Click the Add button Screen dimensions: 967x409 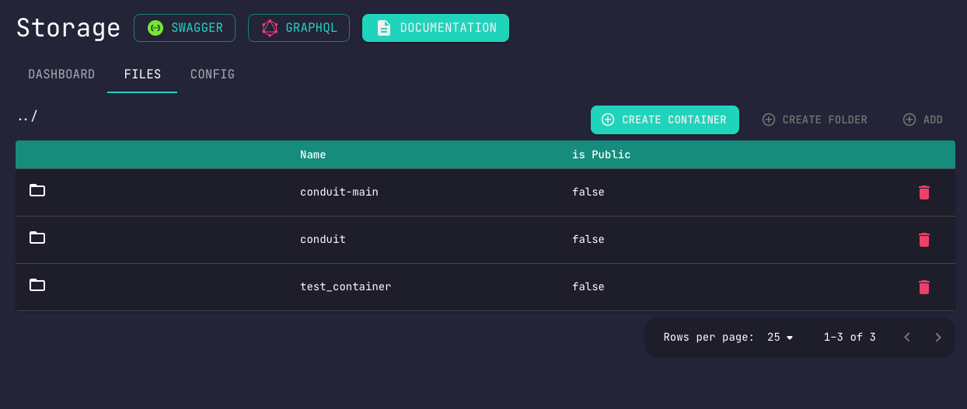923,120
